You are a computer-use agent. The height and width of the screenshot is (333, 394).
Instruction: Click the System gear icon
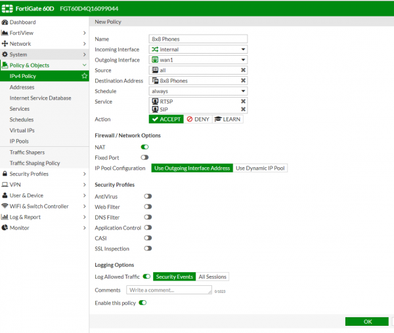(5, 54)
